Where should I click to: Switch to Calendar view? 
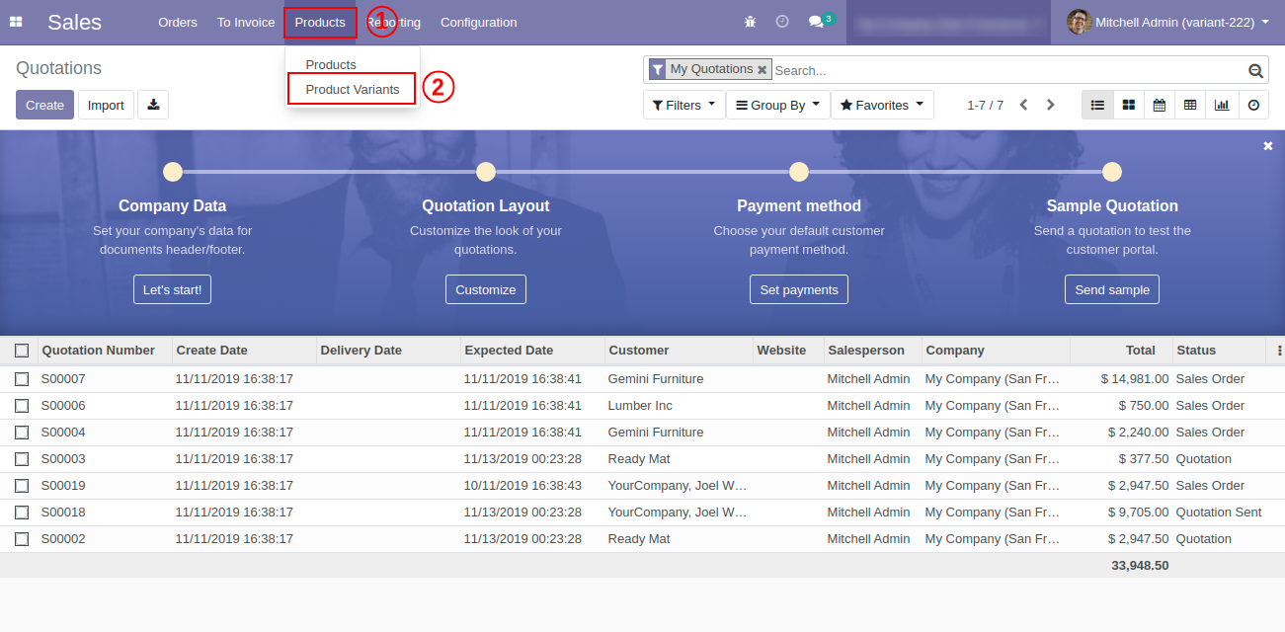click(x=1160, y=106)
